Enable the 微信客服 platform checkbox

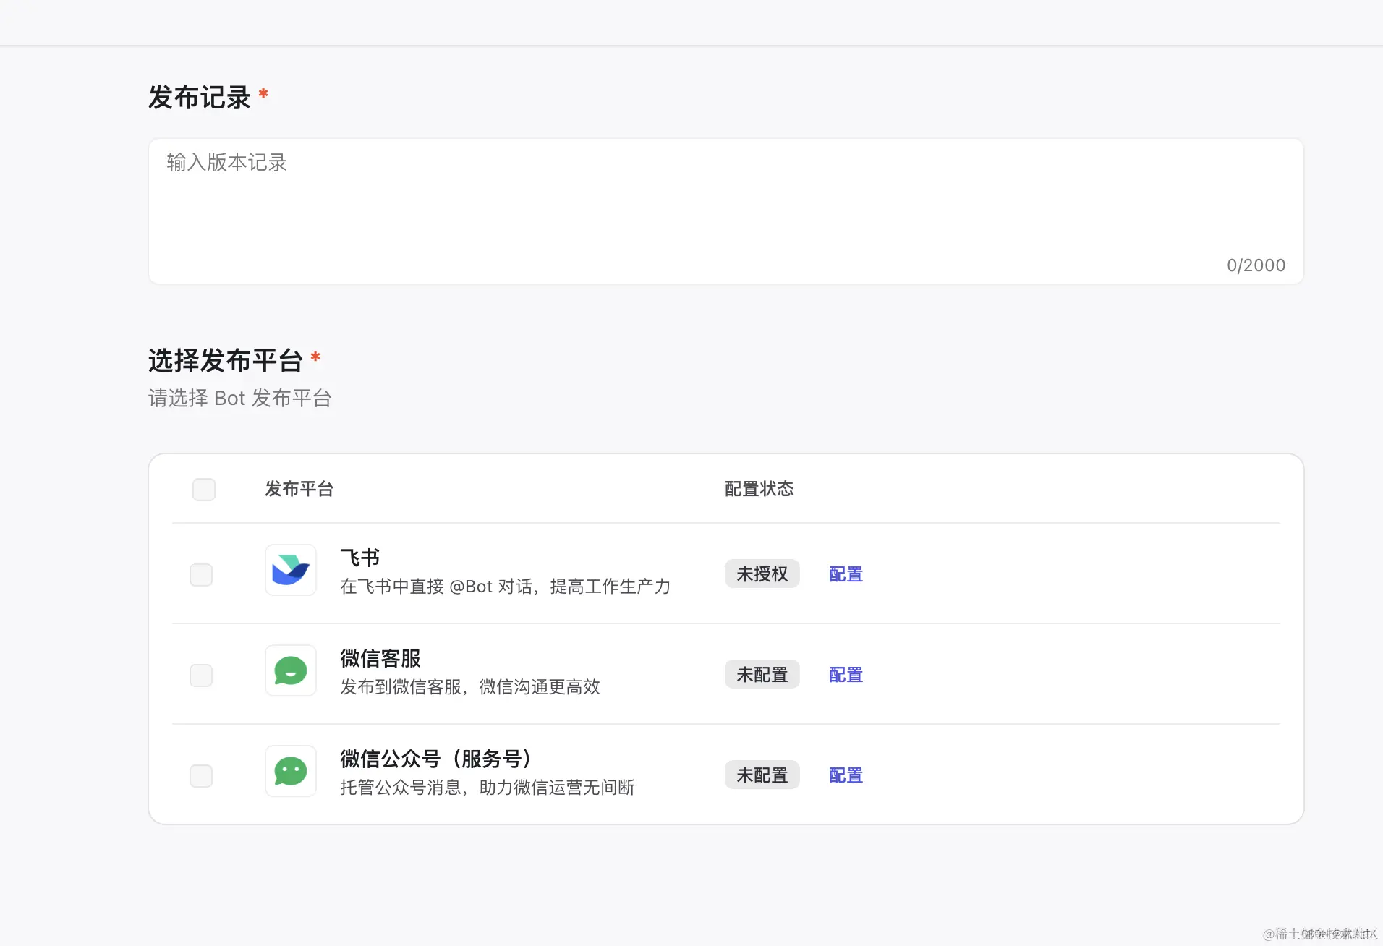click(x=201, y=676)
